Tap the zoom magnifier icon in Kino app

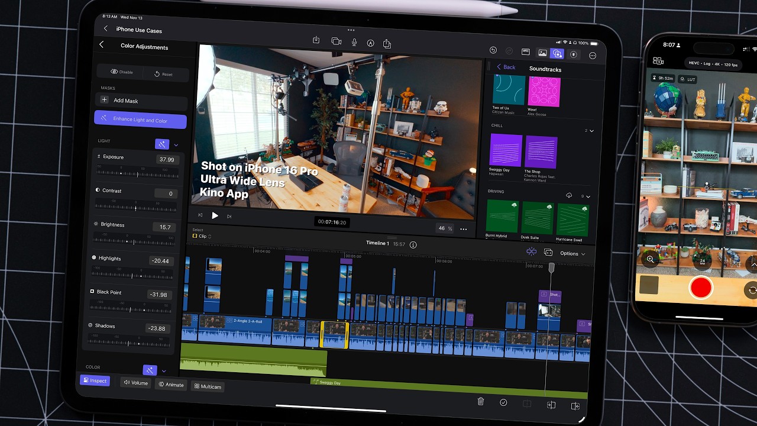point(651,259)
